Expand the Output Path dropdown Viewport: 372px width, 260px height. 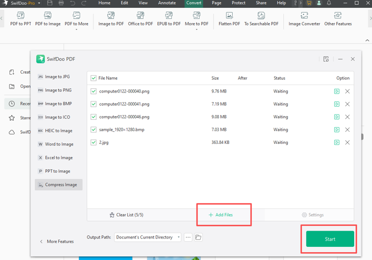tap(179, 237)
